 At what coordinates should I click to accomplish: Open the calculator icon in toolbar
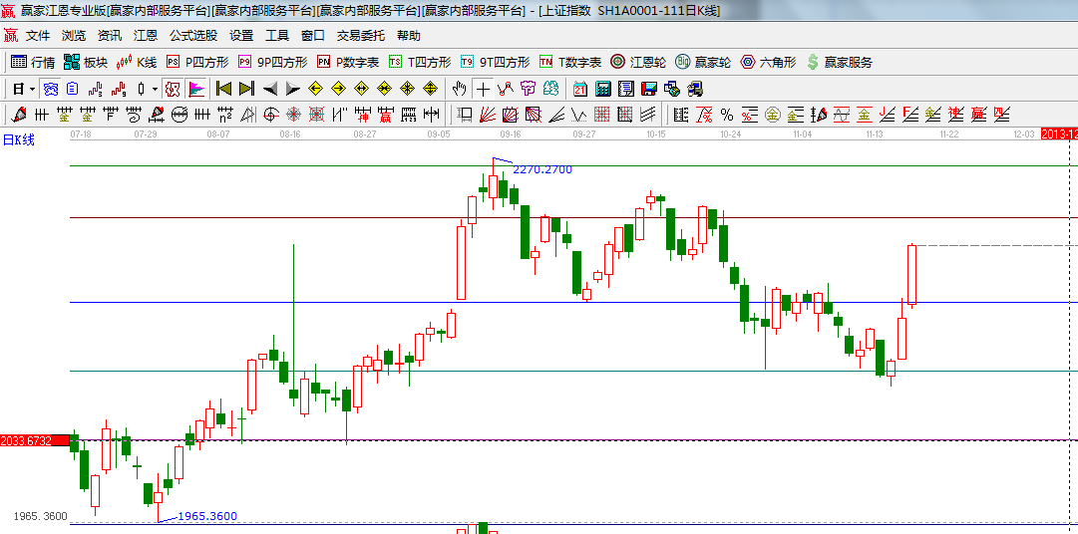click(x=602, y=89)
